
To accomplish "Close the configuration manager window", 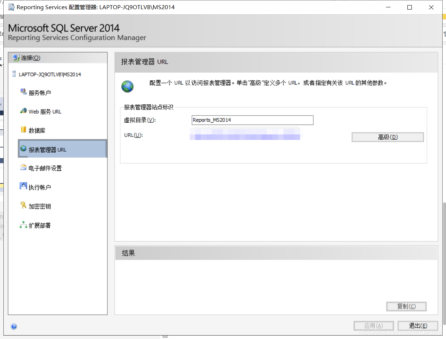I will tap(431, 7).
